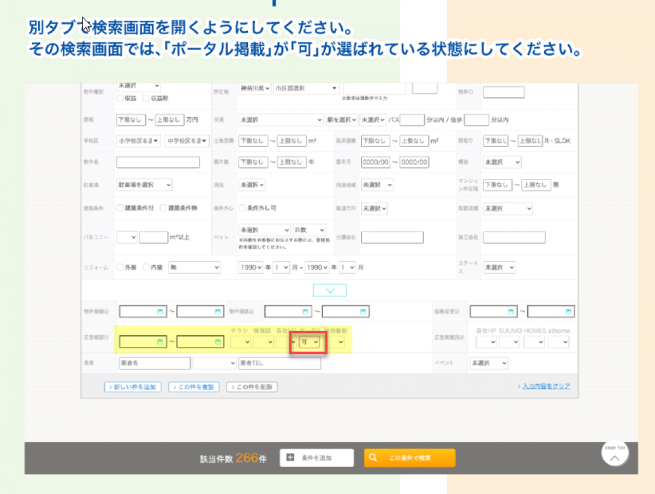Viewport: 655px width, 494px height.
Task: Open calendar for 物件登録日 end date
Action: tap(218, 311)
